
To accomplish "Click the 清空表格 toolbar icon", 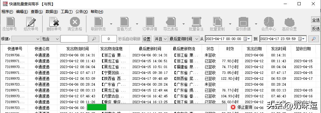I will point(75,22).
